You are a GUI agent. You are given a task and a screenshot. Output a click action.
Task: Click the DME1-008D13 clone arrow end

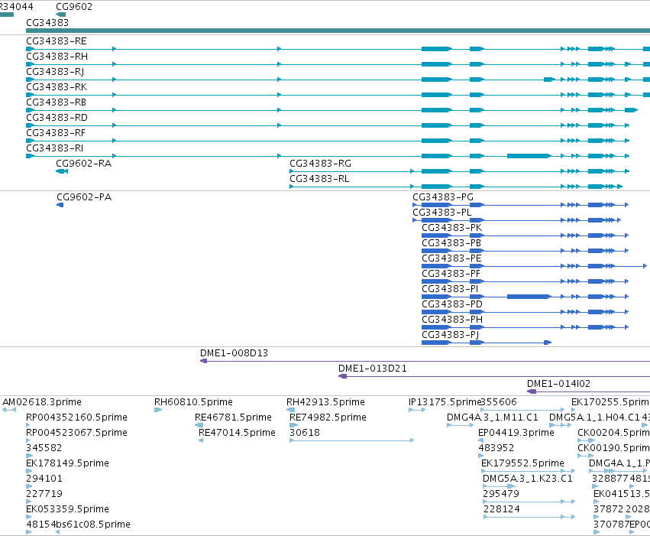(x=203, y=362)
